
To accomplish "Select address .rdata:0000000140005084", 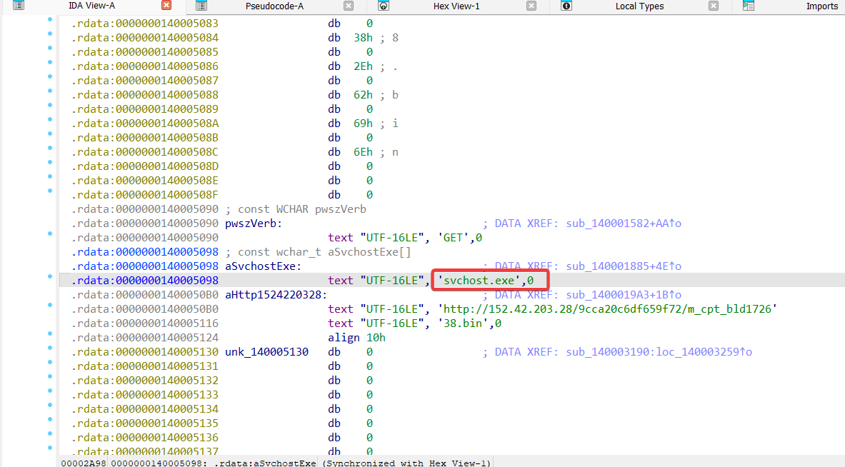I will [x=145, y=38].
